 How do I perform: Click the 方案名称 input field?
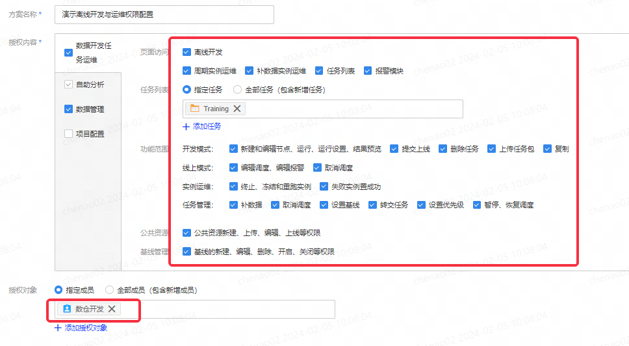click(164, 14)
